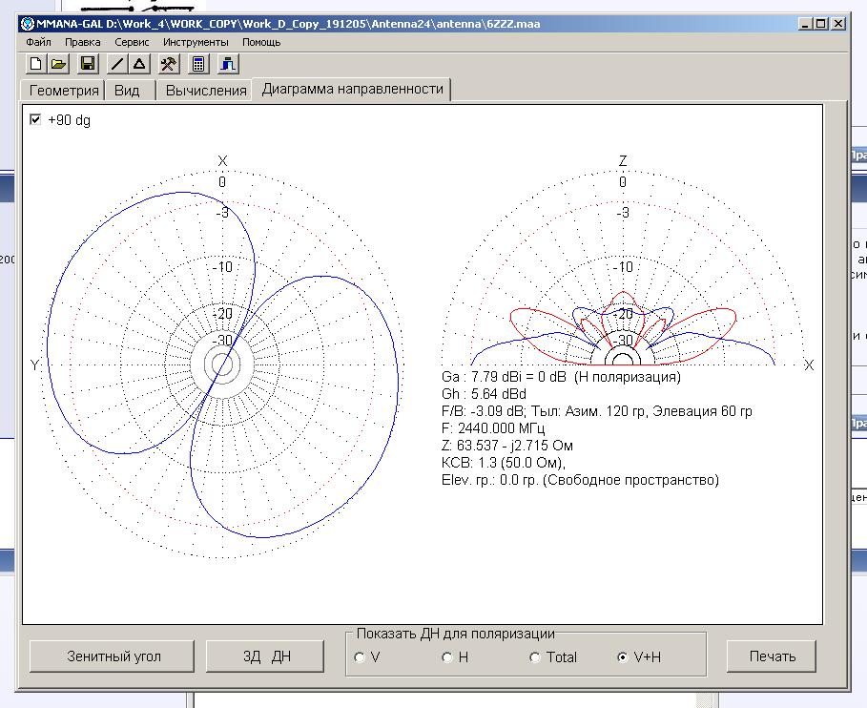This screenshot has width=867, height=708.
Task: Select the H polarization radio button
Action: pos(446,657)
